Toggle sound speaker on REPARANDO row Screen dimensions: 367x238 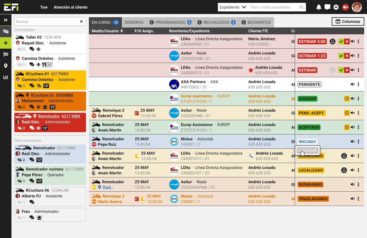coord(353,185)
